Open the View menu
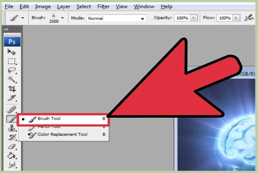 (x=121, y=7)
